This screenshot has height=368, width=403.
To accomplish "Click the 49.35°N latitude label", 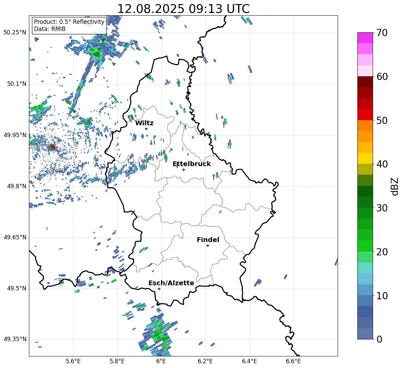I will pos(15,339).
